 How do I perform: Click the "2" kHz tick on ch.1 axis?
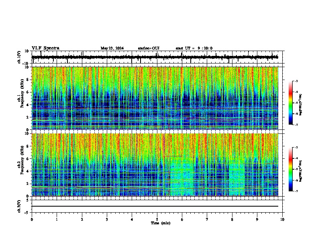(x=28, y=117)
